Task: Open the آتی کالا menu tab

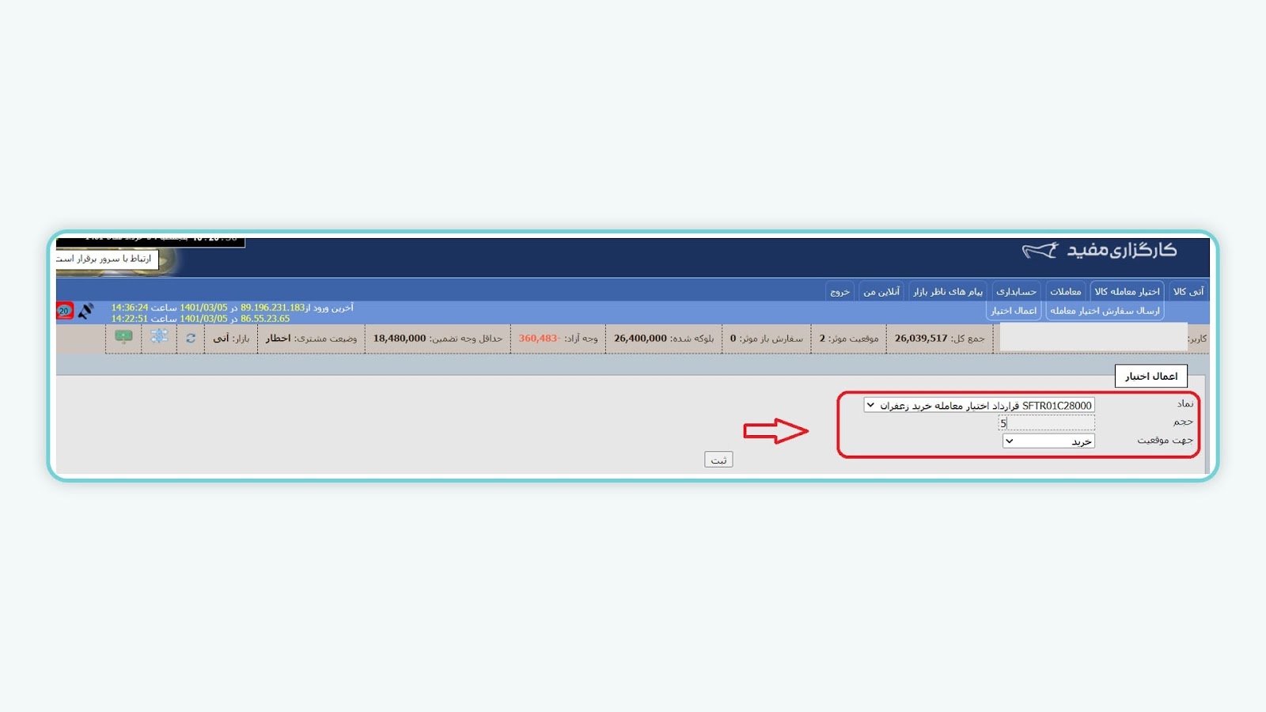Action: tap(1188, 292)
